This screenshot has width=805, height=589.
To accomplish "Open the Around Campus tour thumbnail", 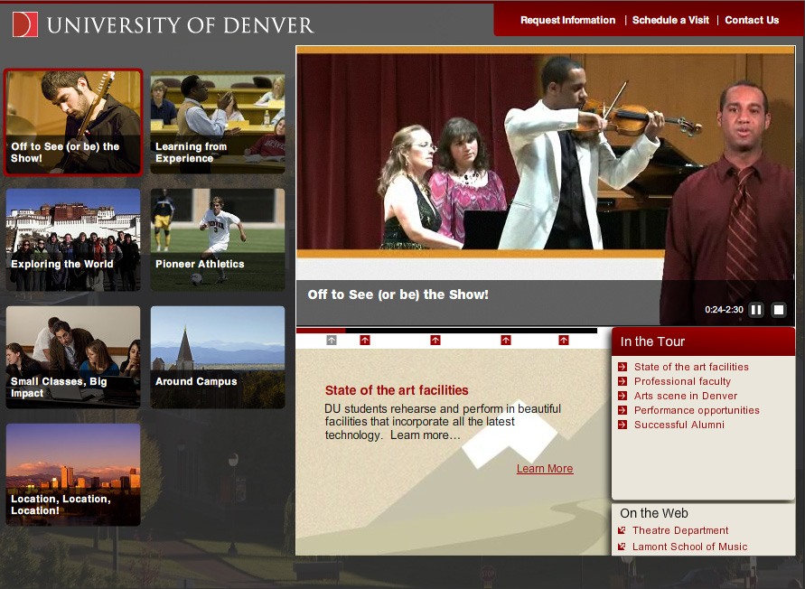I will (218, 357).
